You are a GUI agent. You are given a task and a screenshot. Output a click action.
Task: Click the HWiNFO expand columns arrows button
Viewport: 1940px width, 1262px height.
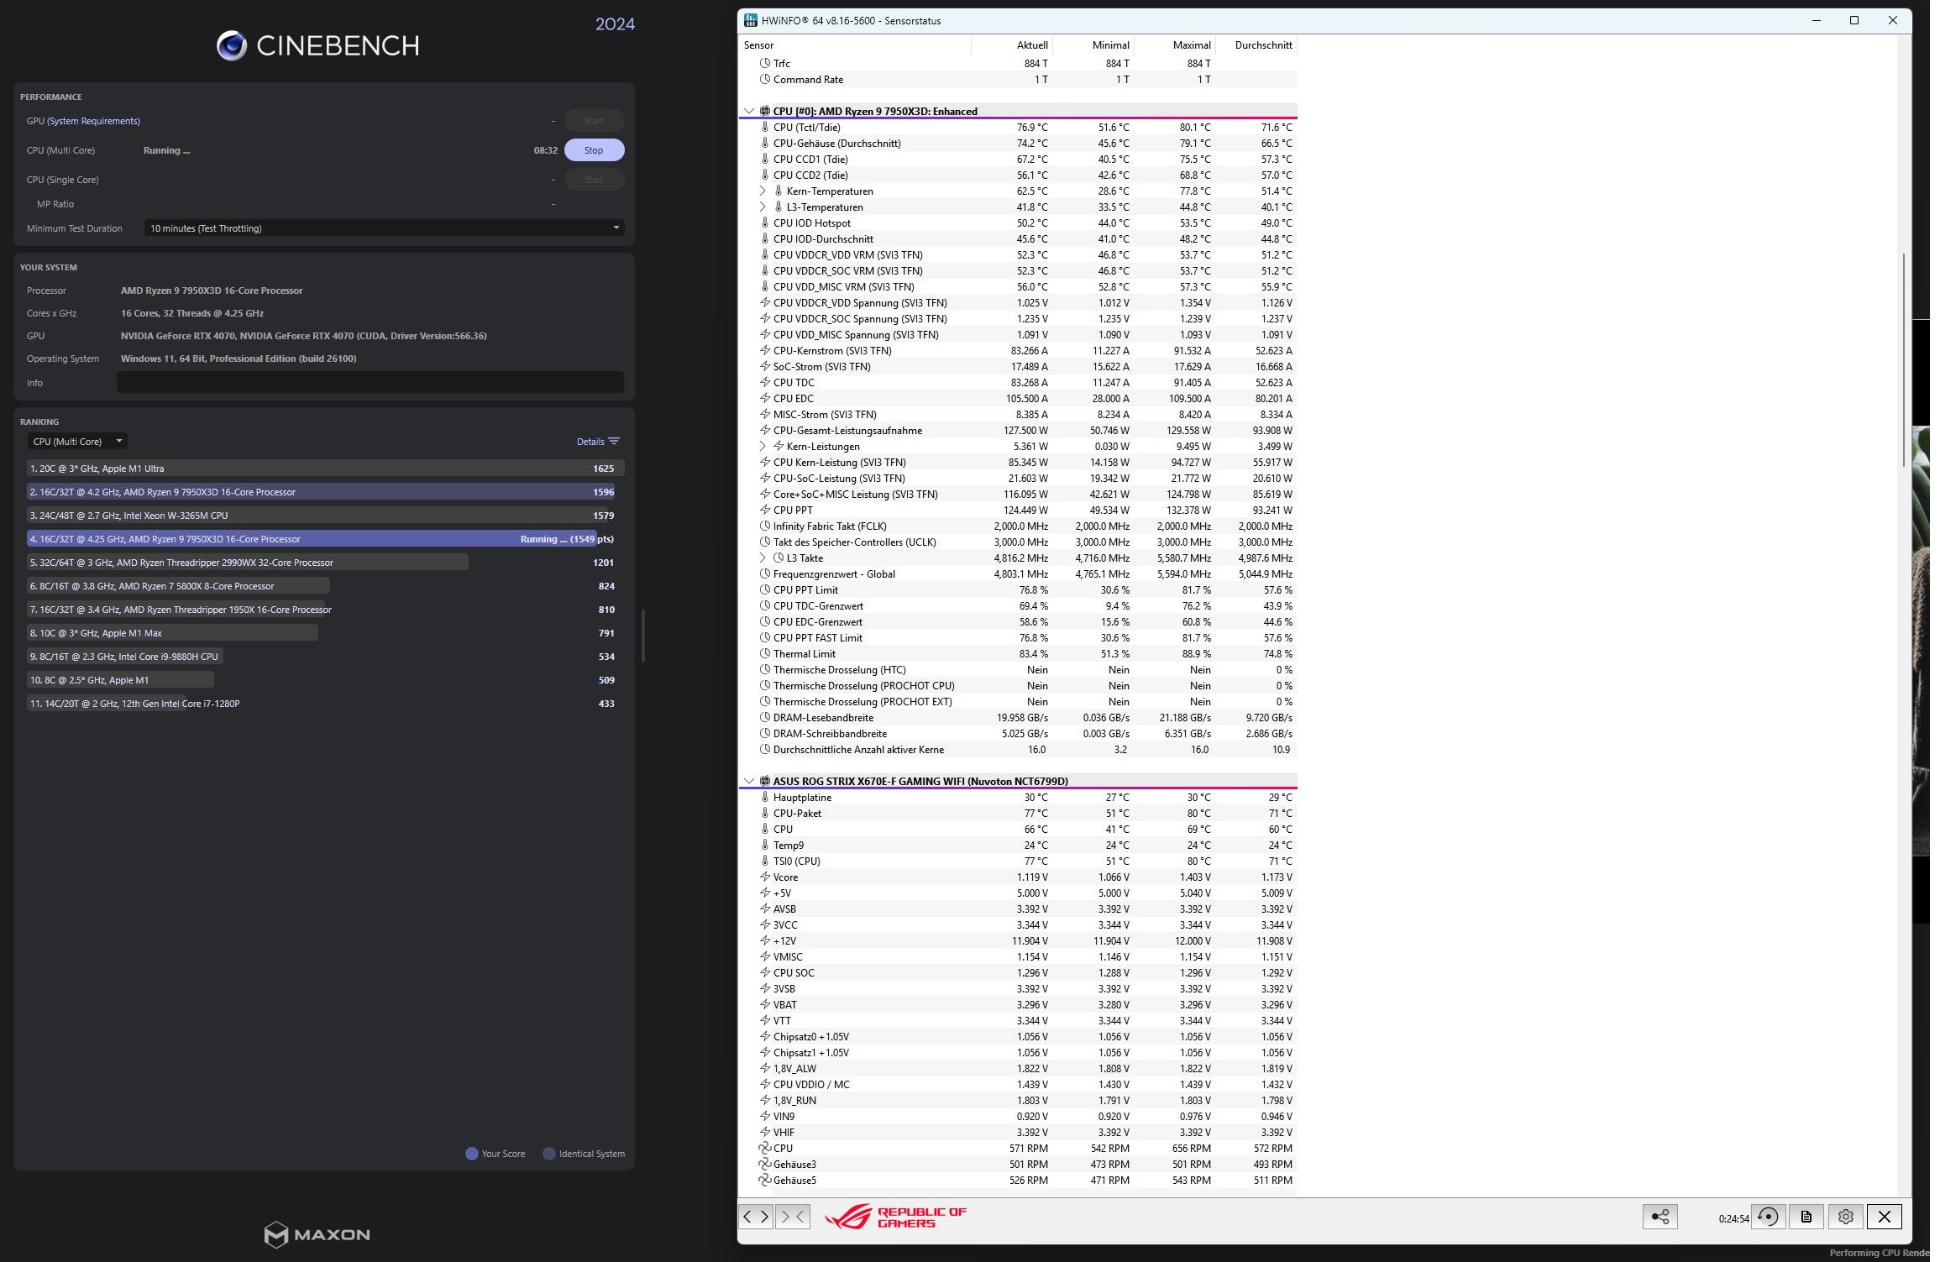point(756,1216)
